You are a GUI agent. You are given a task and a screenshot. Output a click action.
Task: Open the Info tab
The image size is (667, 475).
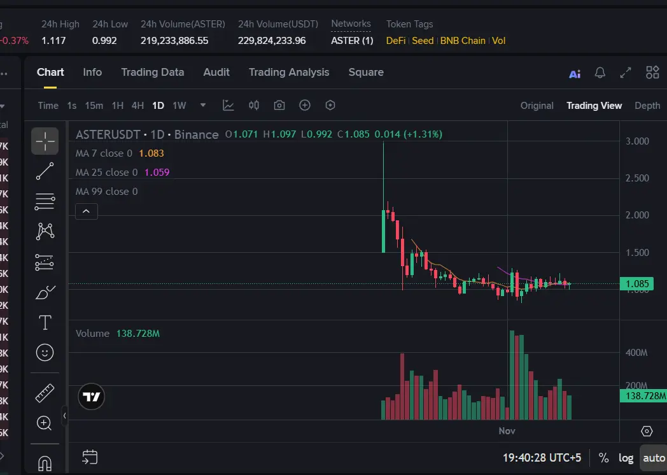click(92, 72)
